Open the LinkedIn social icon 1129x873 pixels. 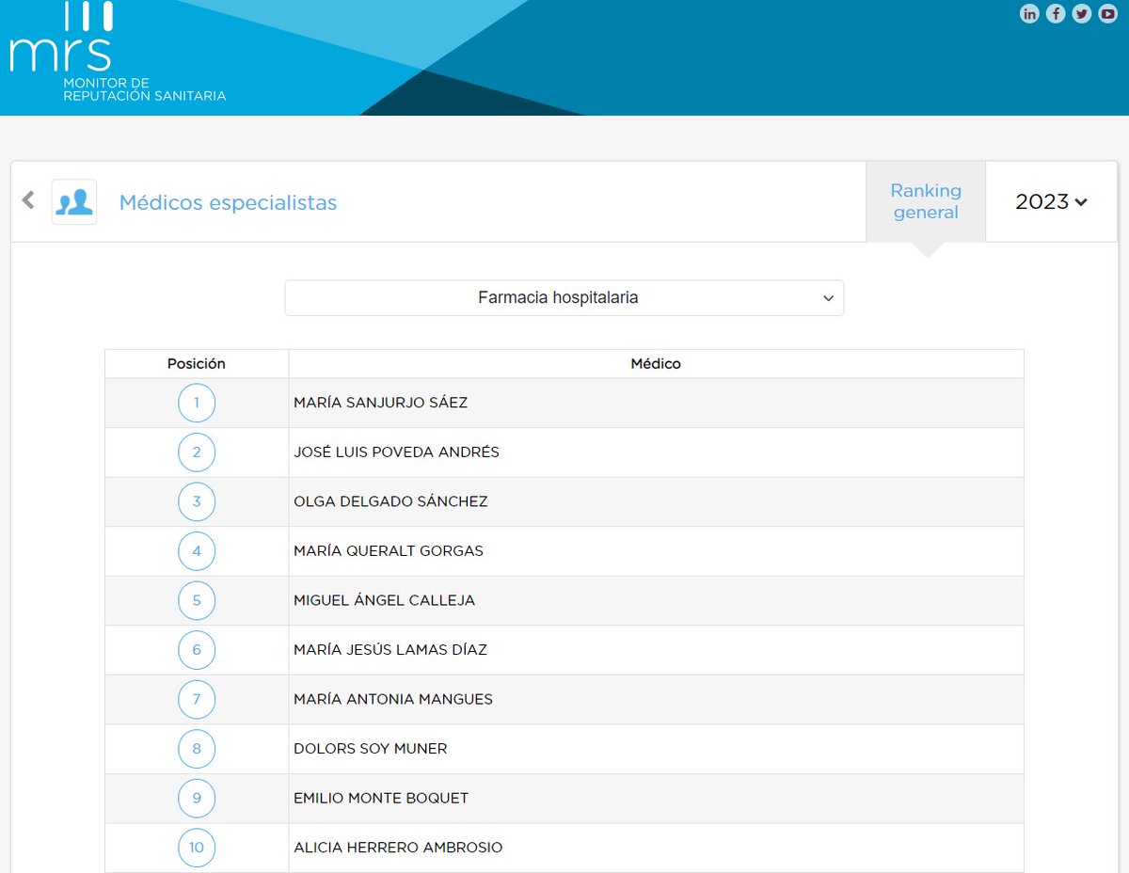click(1030, 14)
